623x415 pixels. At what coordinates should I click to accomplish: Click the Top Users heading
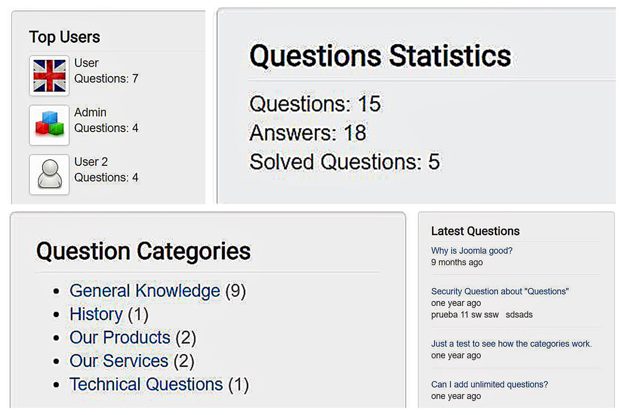65,37
